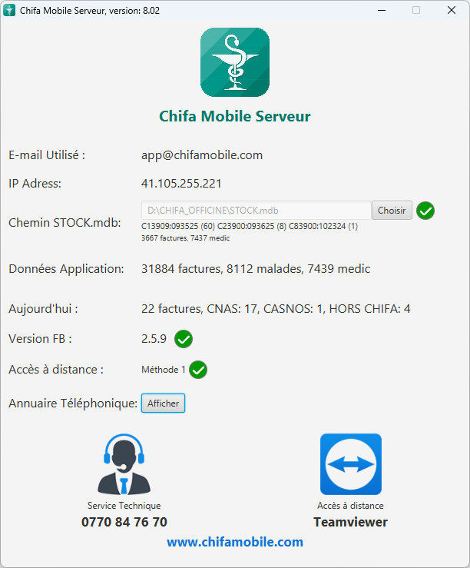Select IP address 41.105.255.221
The image size is (470, 568).
pyautogui.click(x=181, y=183)
